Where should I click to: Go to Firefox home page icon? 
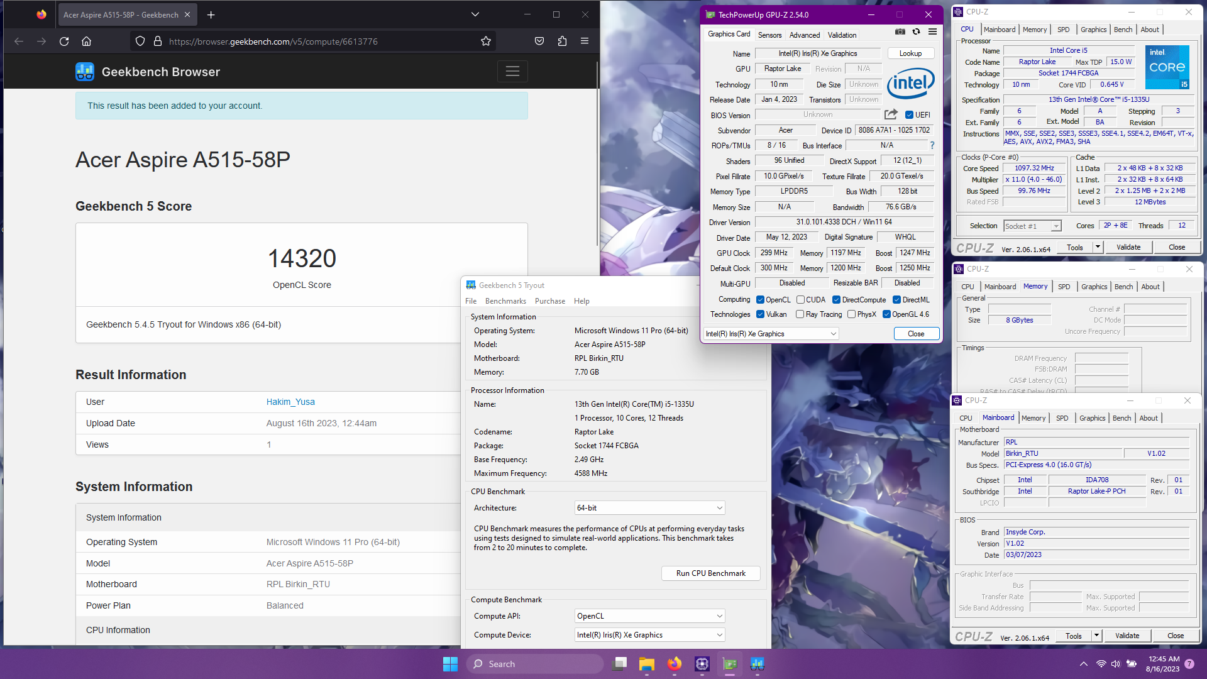tap(87, 41)
